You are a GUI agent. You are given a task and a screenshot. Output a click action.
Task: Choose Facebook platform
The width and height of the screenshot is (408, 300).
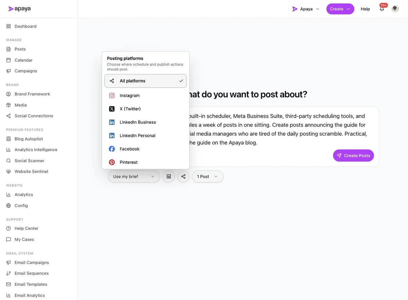coord(146,149)
